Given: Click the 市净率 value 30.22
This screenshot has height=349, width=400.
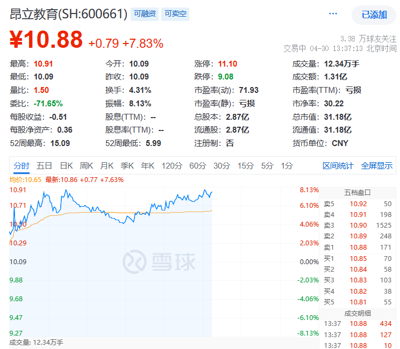Looking at the screenshot, I should click(x=334, y=104).
